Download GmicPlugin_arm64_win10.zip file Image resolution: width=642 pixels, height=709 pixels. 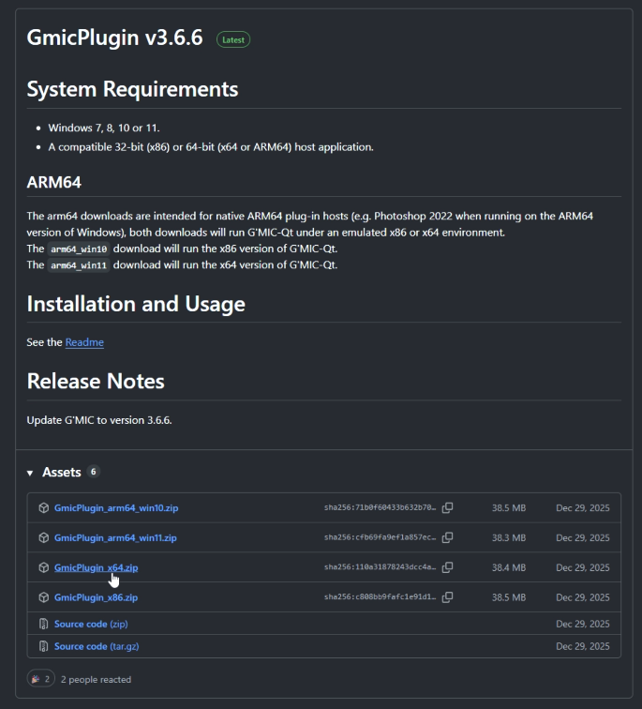pyautogui.click(x=115, y=507)
